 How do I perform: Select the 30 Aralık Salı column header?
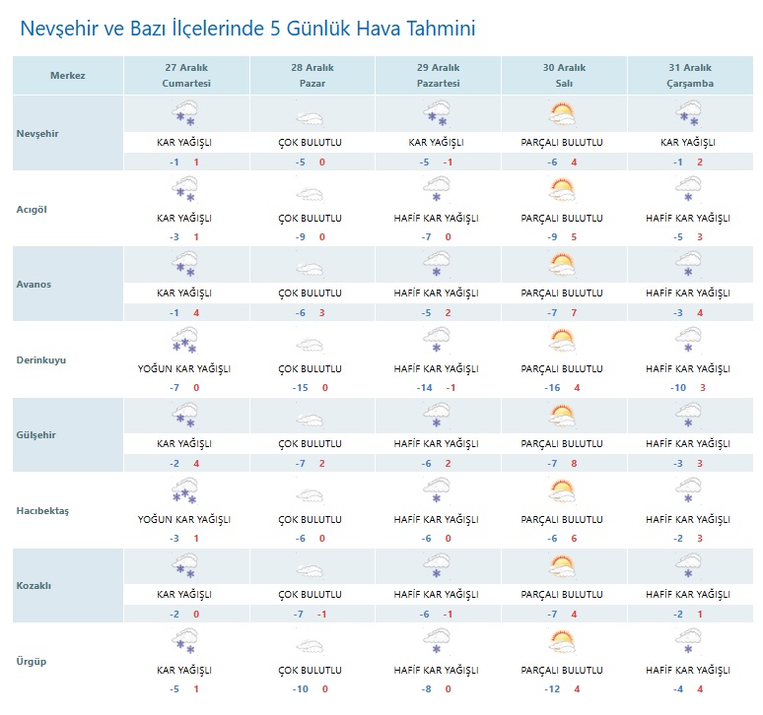[564, 76]
